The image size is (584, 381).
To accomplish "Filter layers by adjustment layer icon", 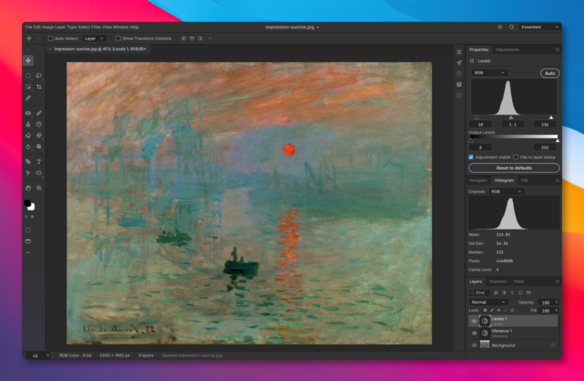I will (504, 292).
